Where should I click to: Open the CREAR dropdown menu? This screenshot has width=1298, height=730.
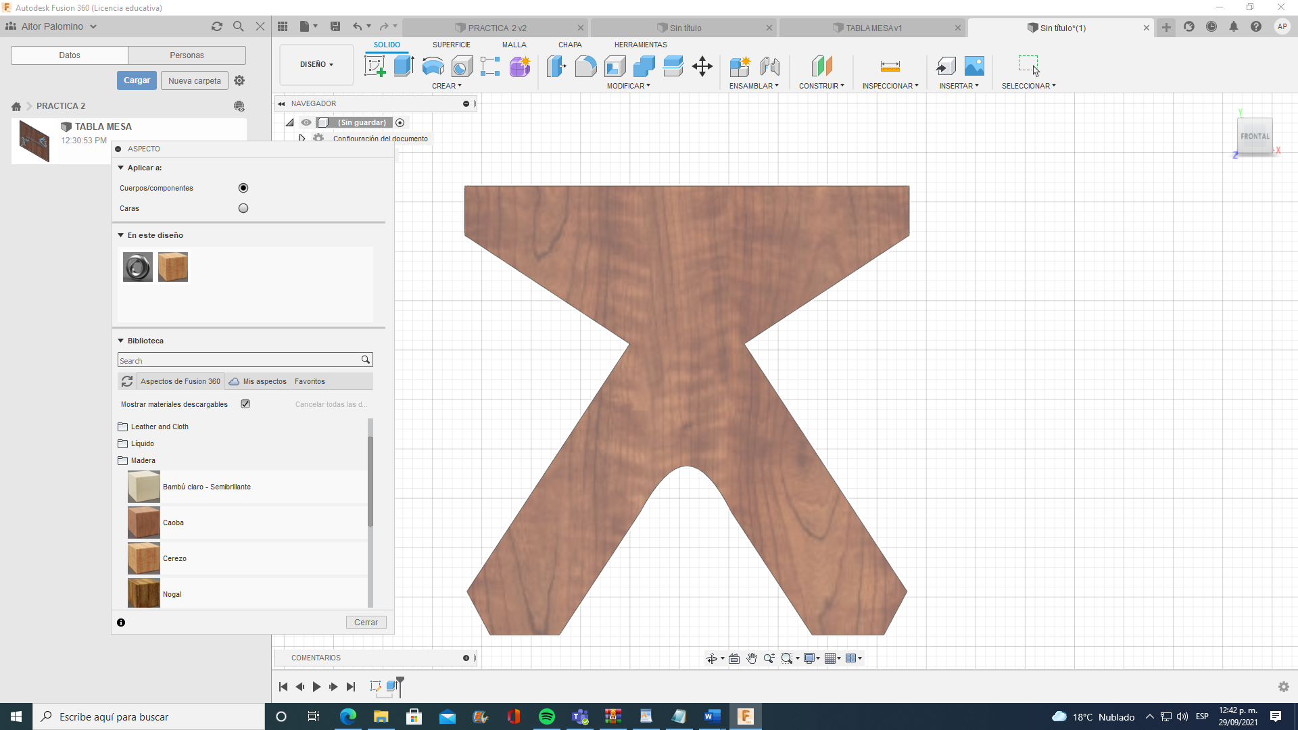[x=447, y=86]
